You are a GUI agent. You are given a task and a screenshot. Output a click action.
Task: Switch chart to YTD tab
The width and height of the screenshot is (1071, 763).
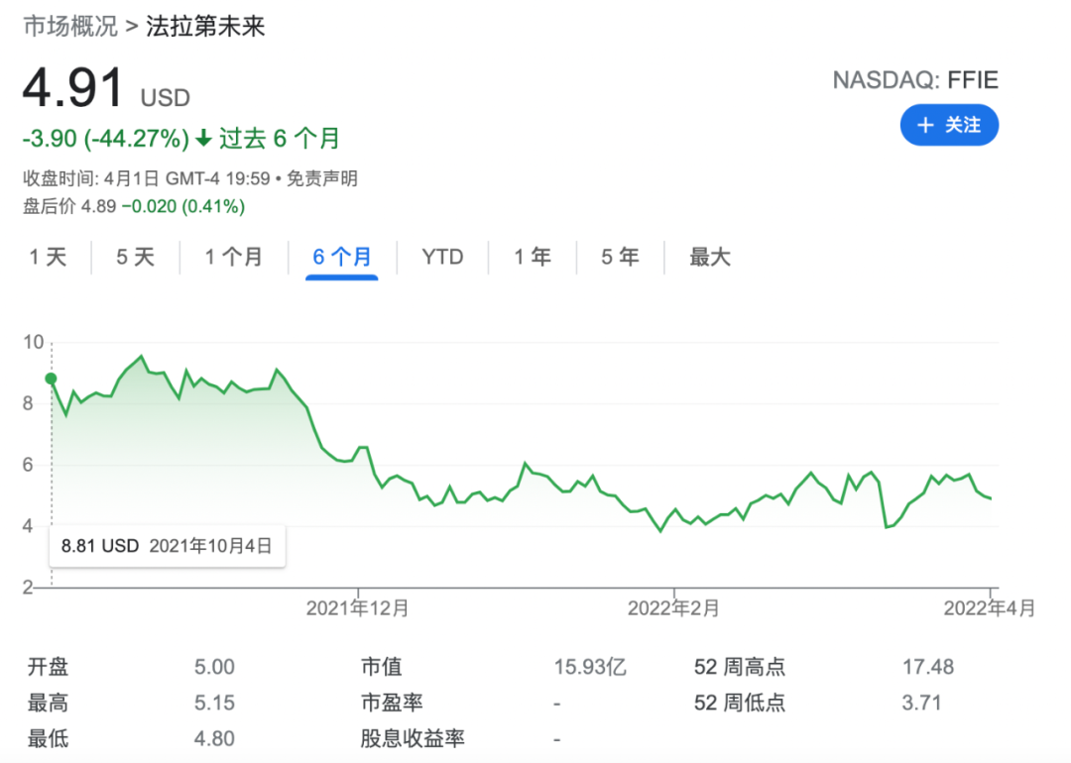pyautogui.click(x=442, y=258)
